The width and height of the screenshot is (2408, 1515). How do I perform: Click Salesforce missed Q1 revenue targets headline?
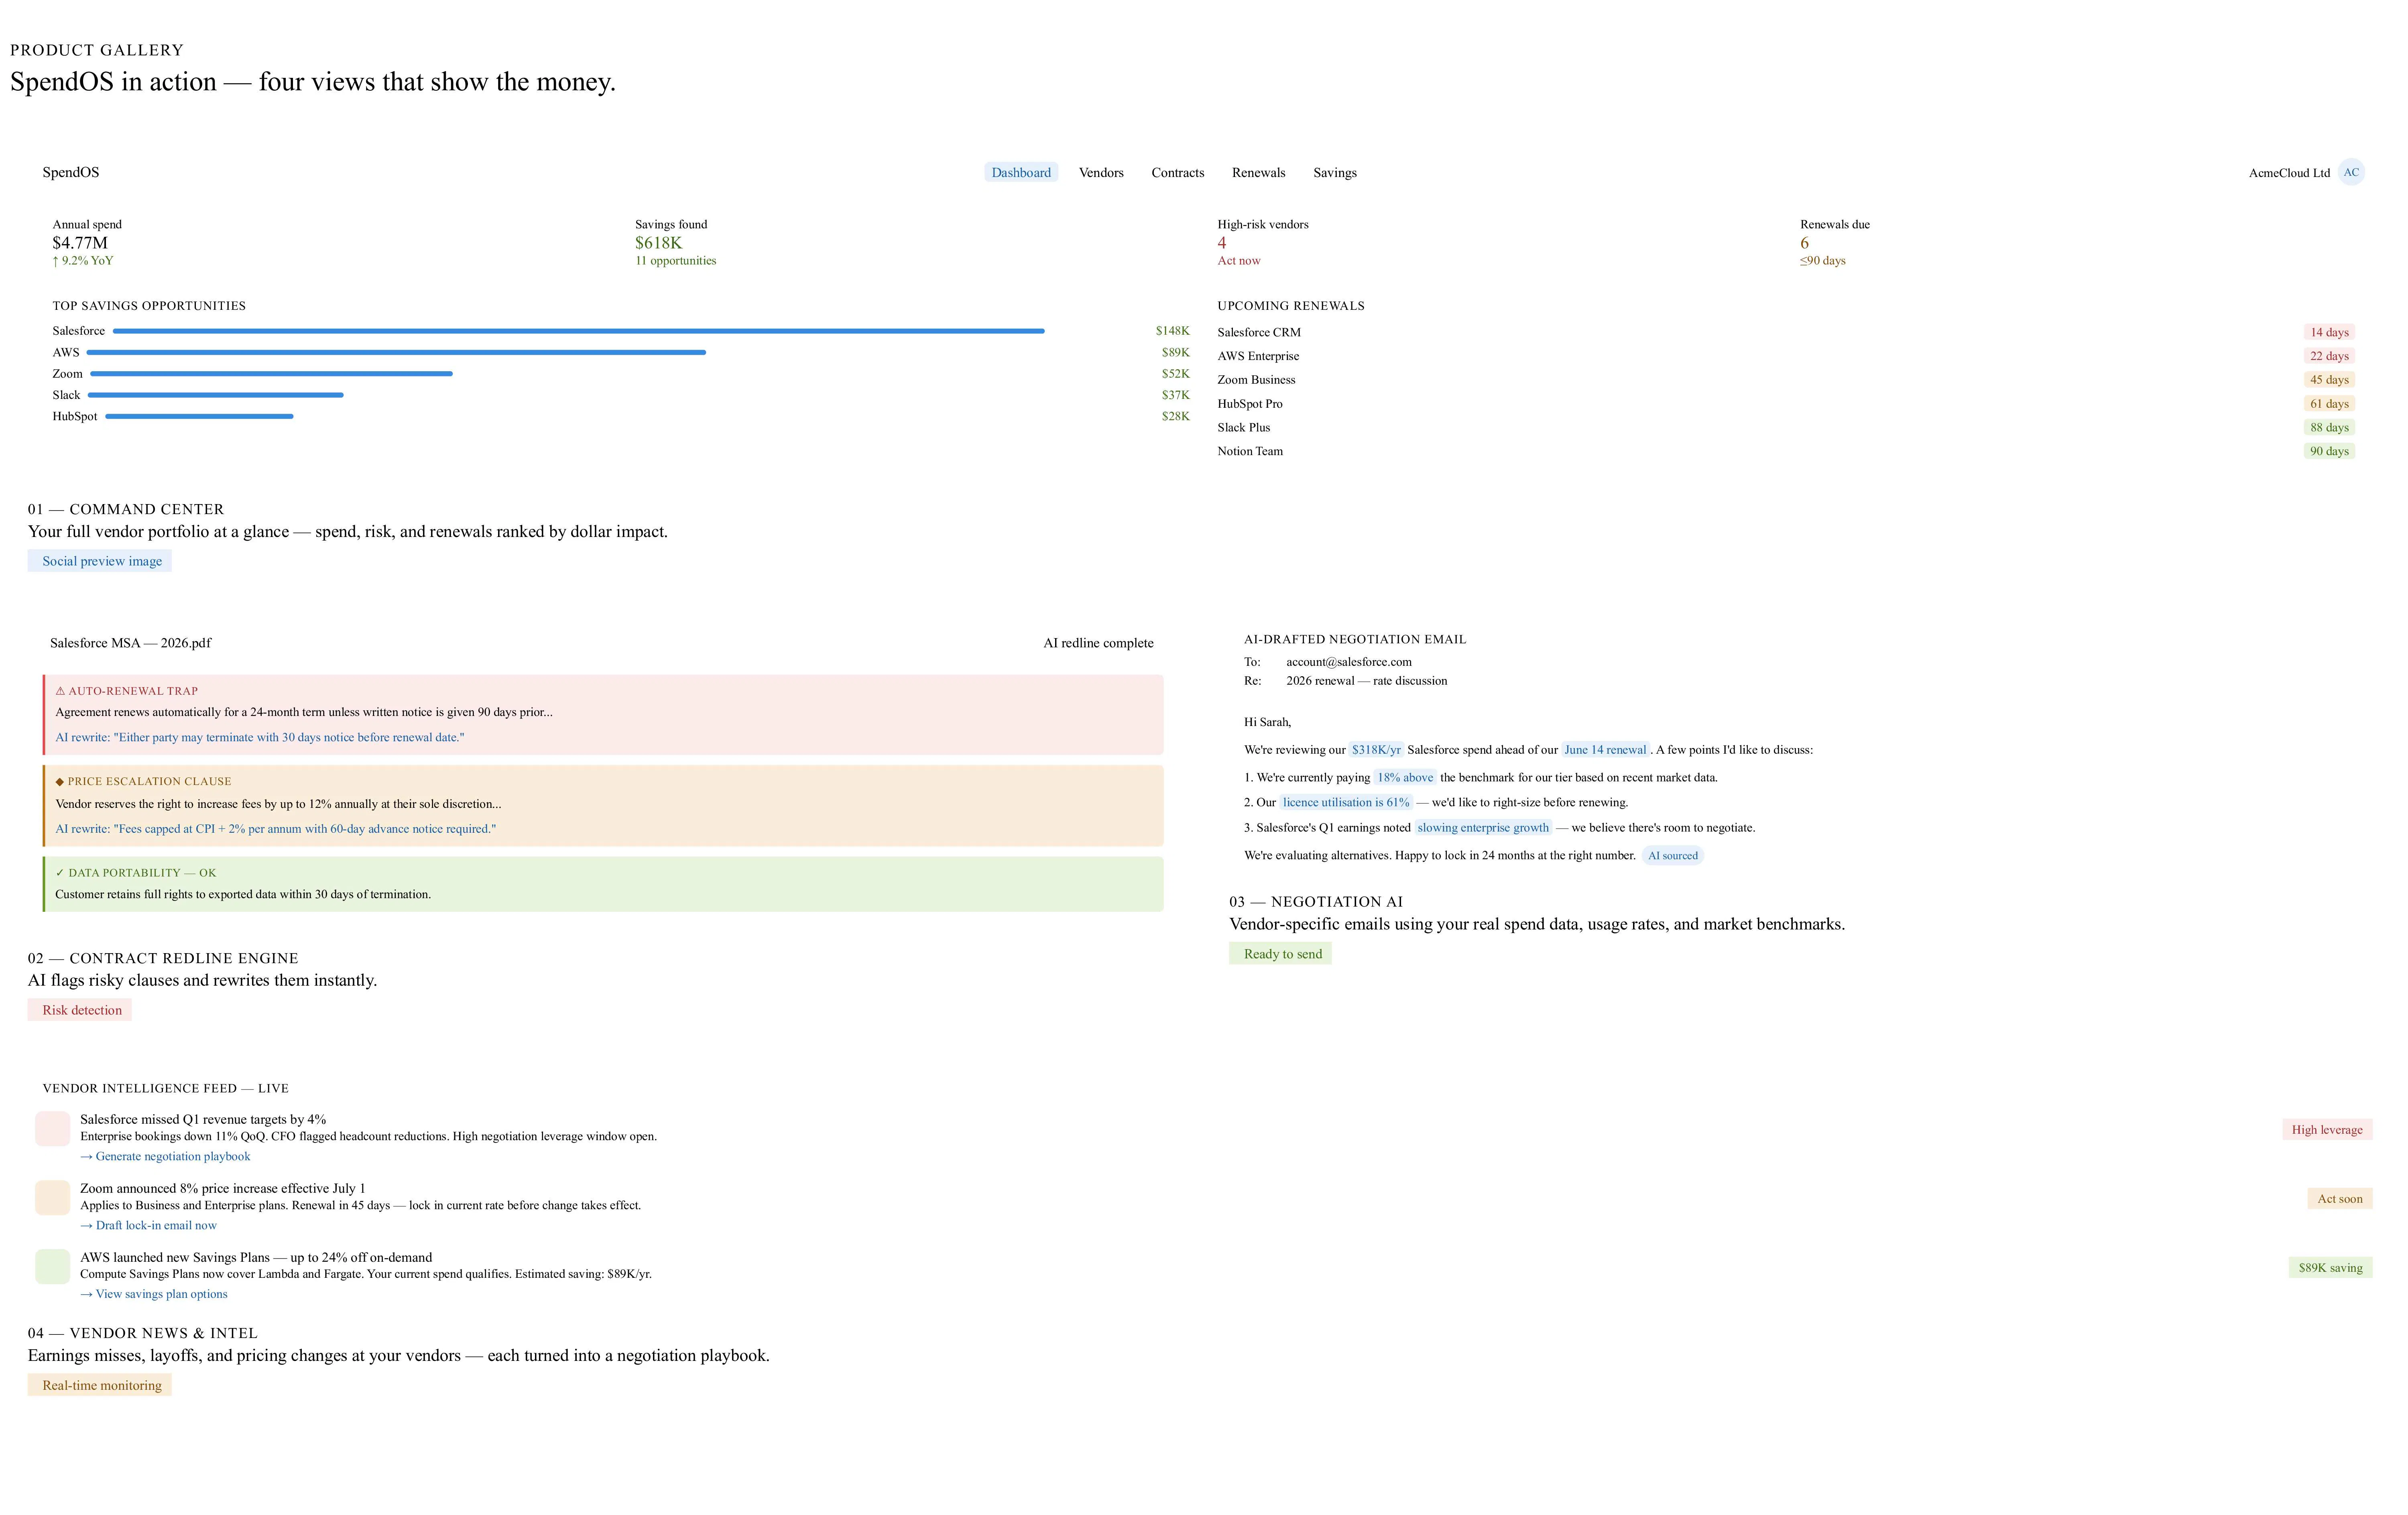pos(203,1120)
